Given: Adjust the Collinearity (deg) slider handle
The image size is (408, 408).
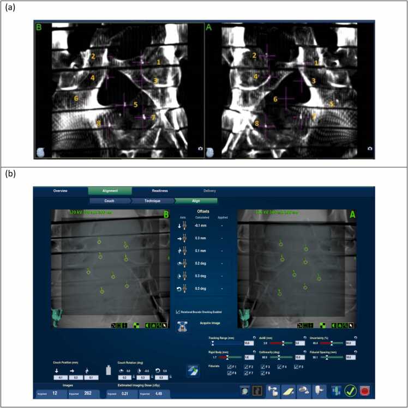Looking at the screenshot, I should pos(279,357).
